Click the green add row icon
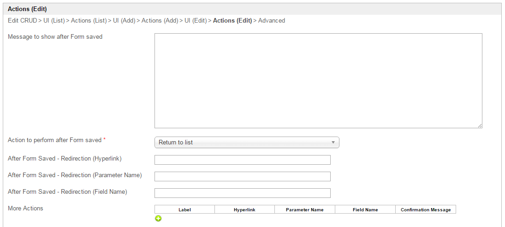505x227 pixels. 158,218
